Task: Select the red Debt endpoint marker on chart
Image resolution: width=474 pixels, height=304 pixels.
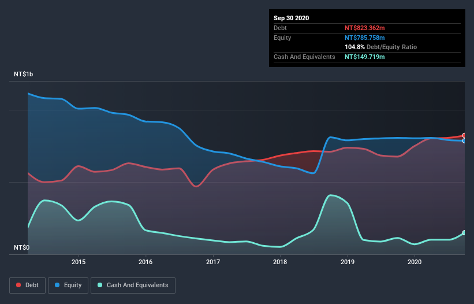Action: tap(465, 135)
